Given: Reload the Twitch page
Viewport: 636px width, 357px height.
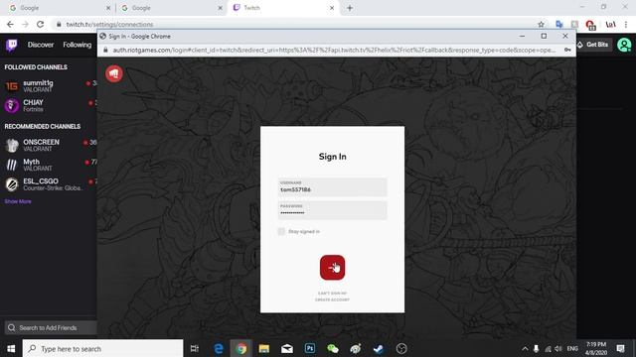Looking at the screenshot, I should click(x=40, y=24).
